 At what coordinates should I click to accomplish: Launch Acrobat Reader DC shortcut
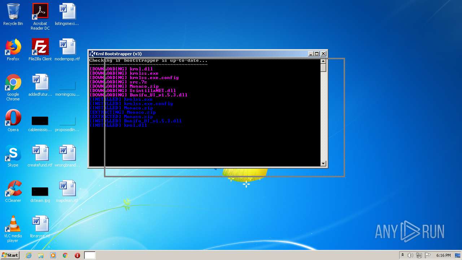pos(40,17)
